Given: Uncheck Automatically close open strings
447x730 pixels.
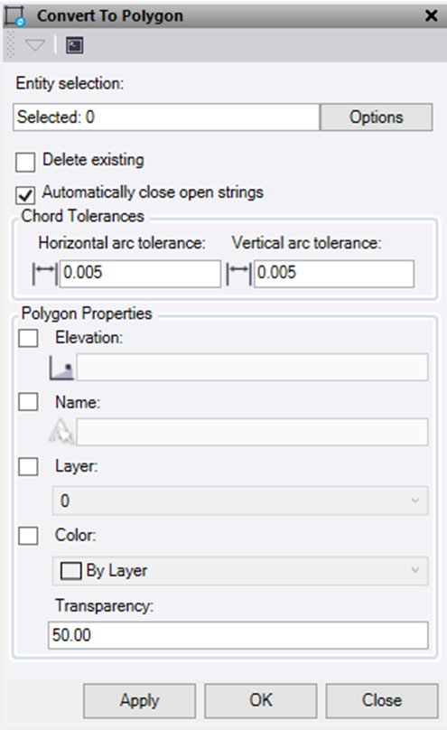Looking at the screenshot, I should (x=25, y=194).
